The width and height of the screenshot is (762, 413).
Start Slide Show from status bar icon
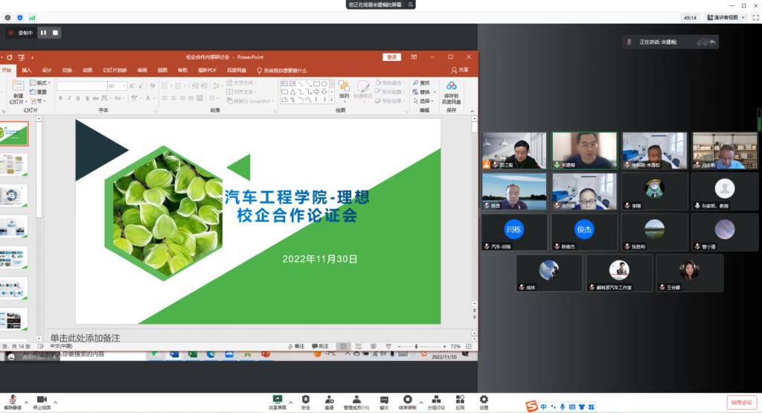[388, 347]
